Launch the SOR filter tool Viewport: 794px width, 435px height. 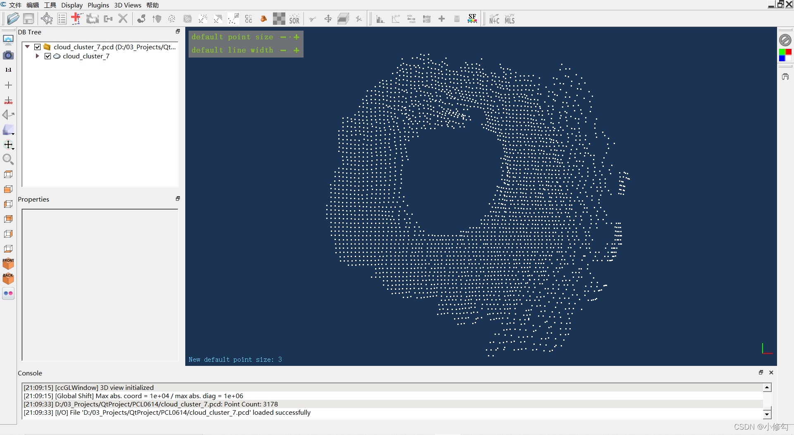tap(294, 19)
